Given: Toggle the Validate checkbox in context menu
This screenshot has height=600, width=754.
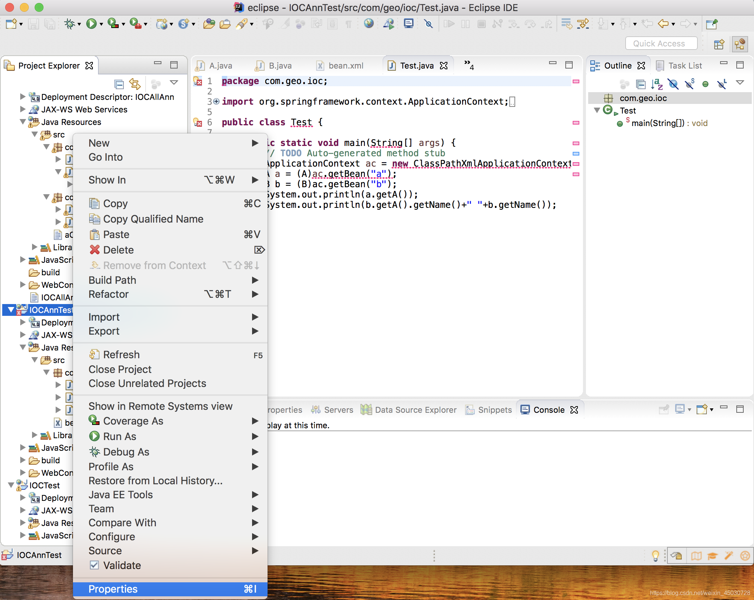Looking at the screenshot, I should [94, 565].
